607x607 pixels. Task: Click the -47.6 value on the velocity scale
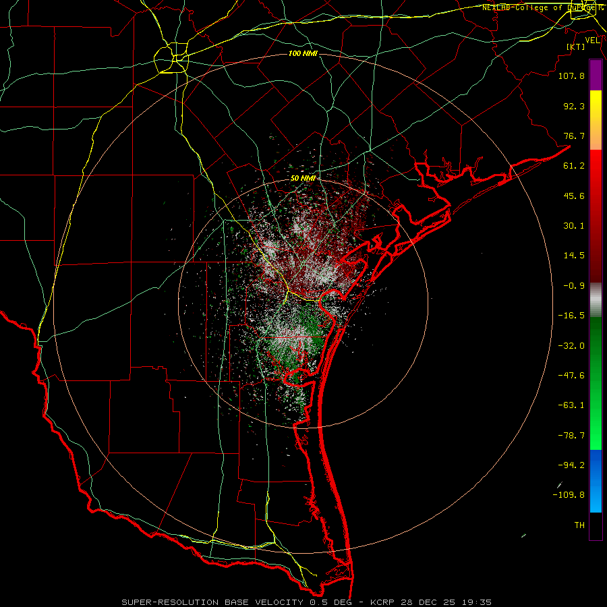pyautogui.click(x=571, y=376)
